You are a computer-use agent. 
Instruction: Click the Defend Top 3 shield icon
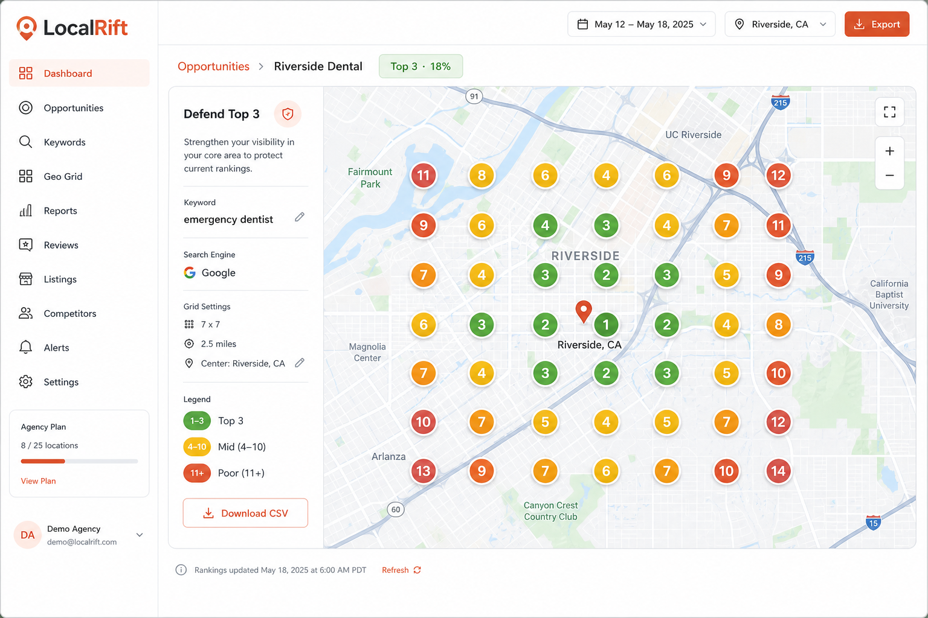[x=288, y=114]
